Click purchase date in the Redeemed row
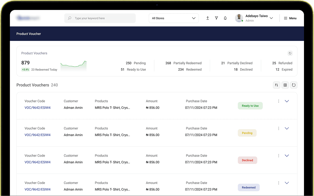 click(201, 190)
